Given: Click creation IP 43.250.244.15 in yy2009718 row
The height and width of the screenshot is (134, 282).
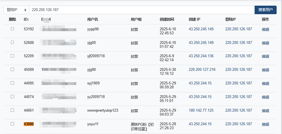Looking at the screenshot, I should click(200, 97).
